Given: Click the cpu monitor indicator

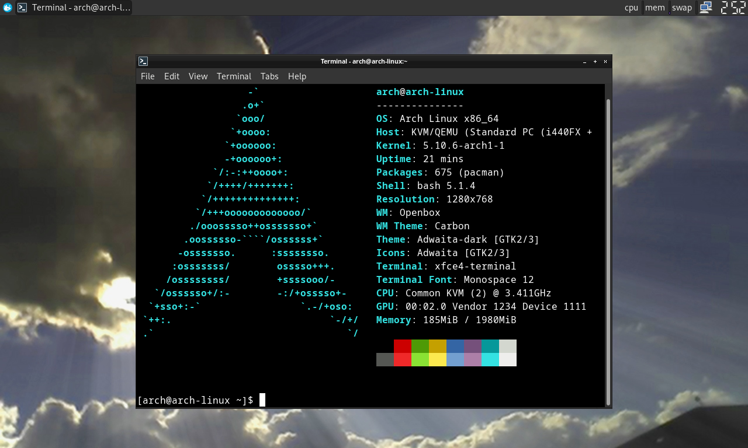Looking at the screenshot, I should pyautogui.click(x=631, y=8).
